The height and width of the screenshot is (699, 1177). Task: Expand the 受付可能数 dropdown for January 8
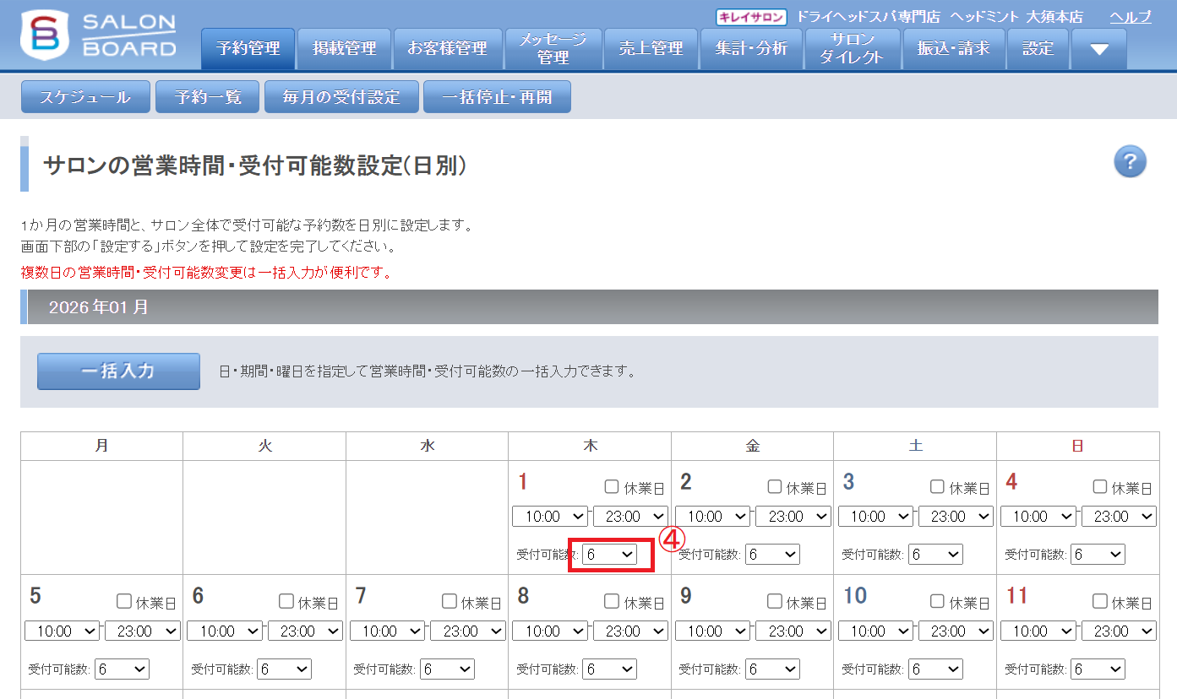pyautogui.click(x=609, y=669)
